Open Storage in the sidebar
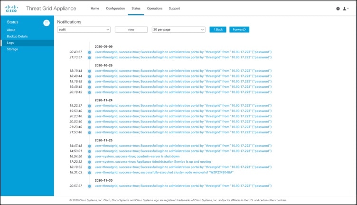 12,49
